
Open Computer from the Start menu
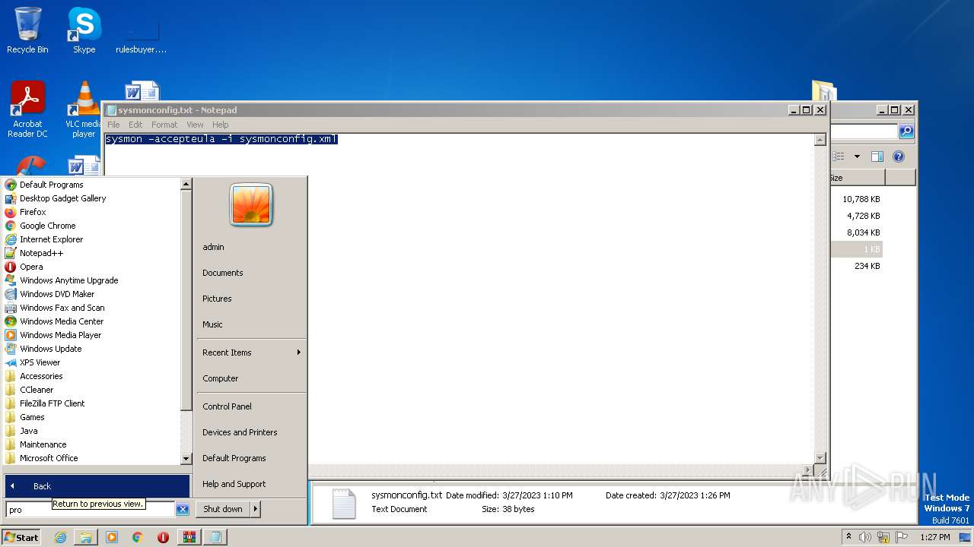[251, 378]
